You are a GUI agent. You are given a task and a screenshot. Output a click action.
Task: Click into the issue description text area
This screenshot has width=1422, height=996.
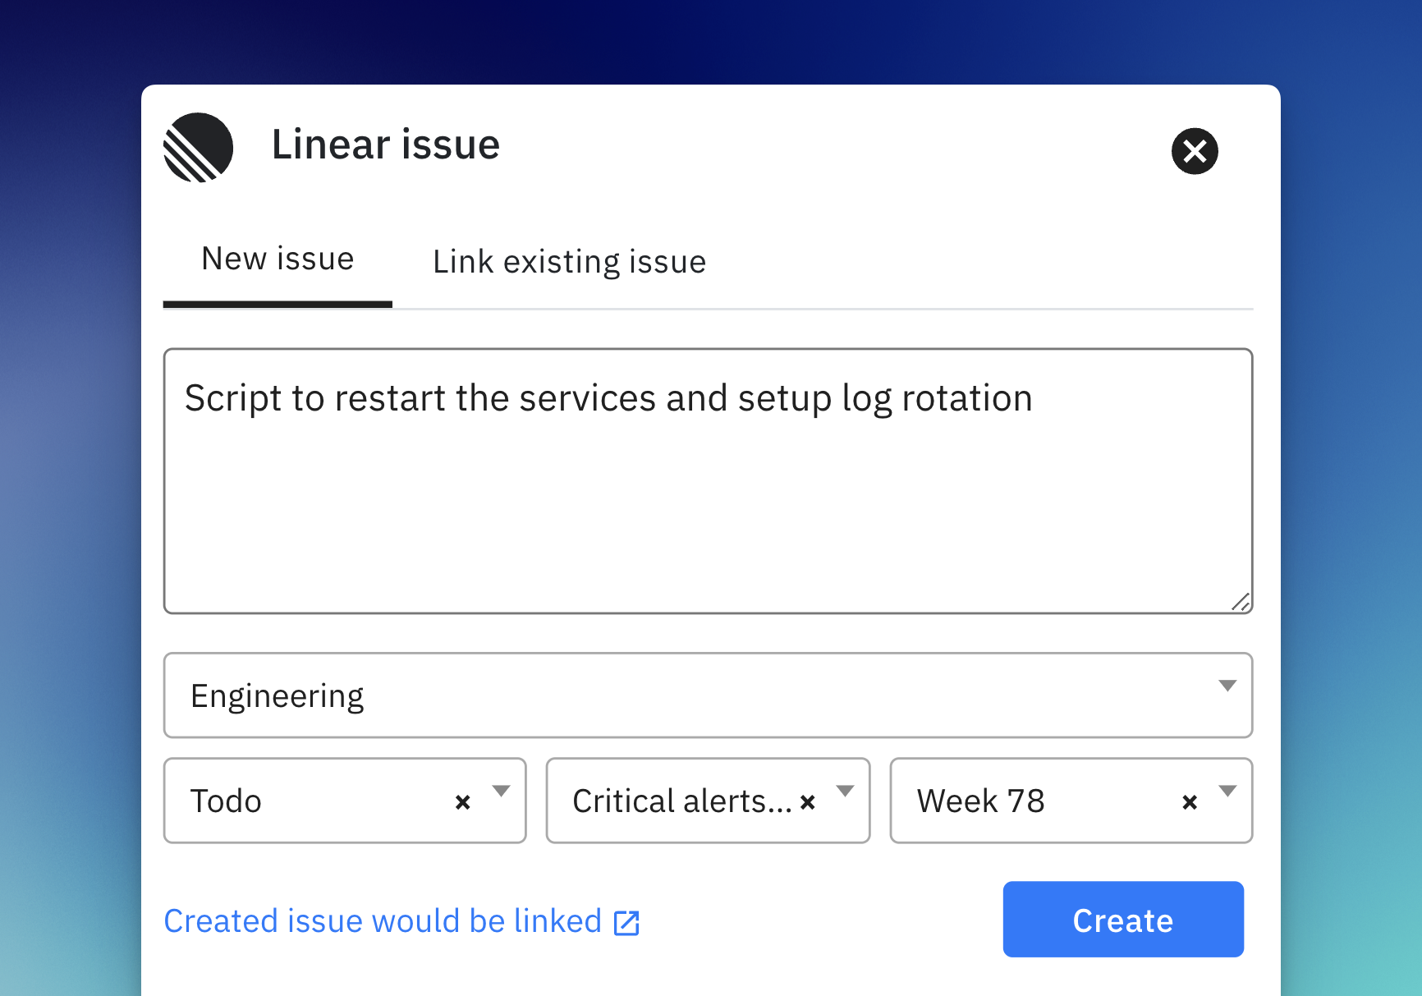pos(708,493)
